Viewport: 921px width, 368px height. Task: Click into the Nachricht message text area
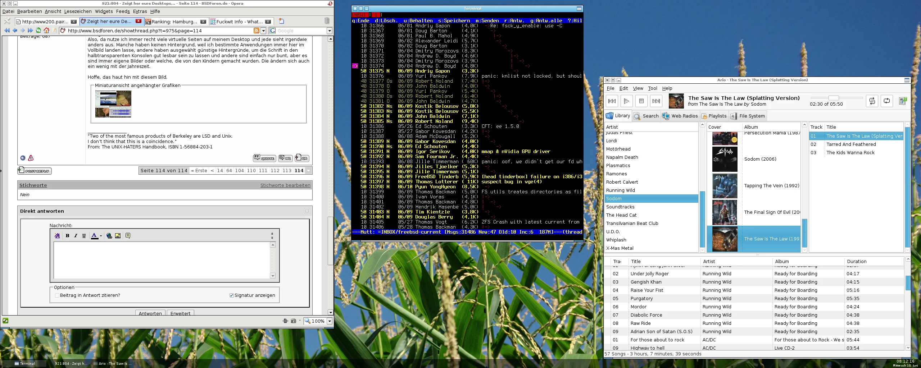(162, 260)
